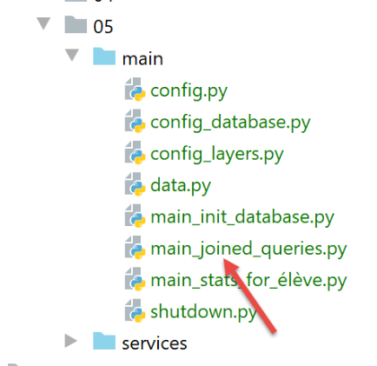Select the shutdown.py file name
Image resolution: width=377 pixels, height=366 pixels.
click(x=203, y=313)
